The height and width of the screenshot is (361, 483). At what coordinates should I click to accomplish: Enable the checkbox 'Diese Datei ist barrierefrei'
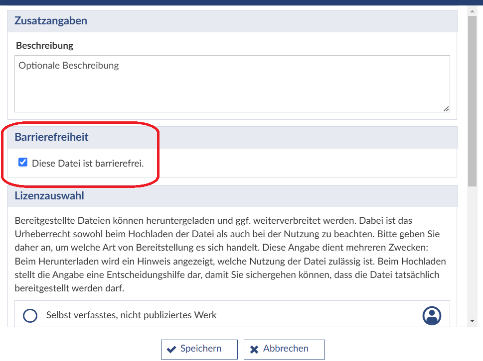tap(22, 161)
